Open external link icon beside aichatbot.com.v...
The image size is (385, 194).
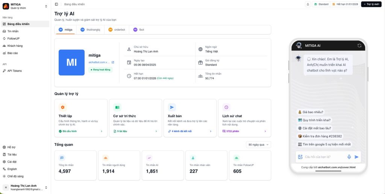pyautogui.click(x=113, y=63)
